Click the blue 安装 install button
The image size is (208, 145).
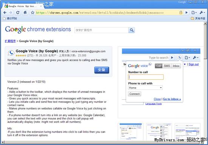(x=102, y=70)
